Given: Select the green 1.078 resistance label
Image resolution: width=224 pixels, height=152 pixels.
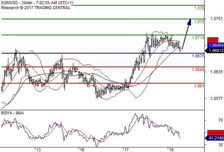Looking at the screenshot, I should (x=199, y=8).
